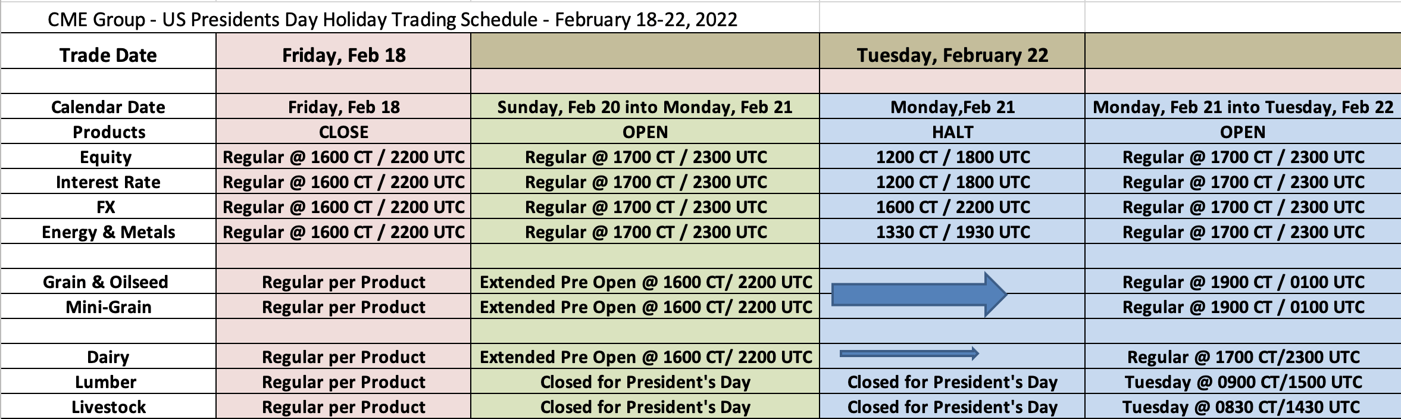Click Lumber Closed for President's Day green cell

(645, 382)
